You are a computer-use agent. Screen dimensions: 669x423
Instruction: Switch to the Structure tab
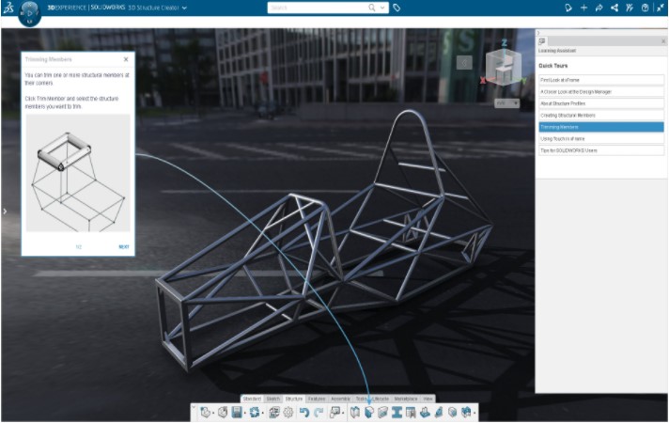click(294, 399)
